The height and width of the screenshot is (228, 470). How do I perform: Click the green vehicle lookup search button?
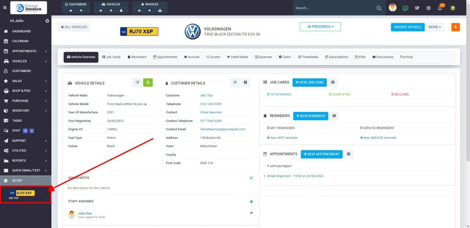coord(148,83)
